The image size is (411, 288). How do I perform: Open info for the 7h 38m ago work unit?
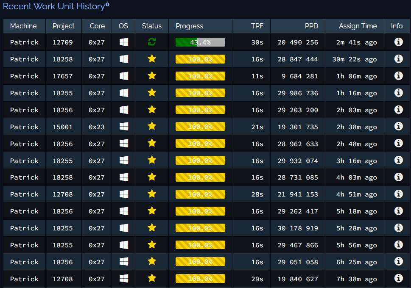[x=398, y=279]
